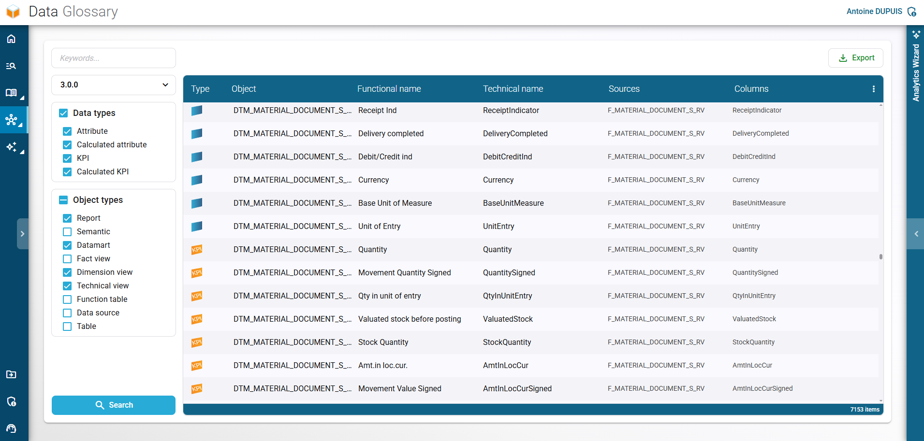Click the attribute icon for Delivery completed row
The width and height of the screenshot is (924, 441).
pos(197,134)
